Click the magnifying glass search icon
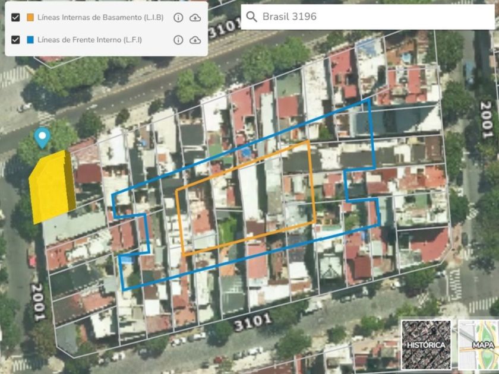The height and width of the screenshot is (374, 499). click(251, 17)
